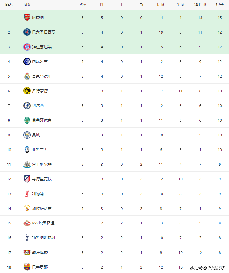The width and height of the screenshot is (229, 273).
Task: Click the Barcelona club crest icon
Action: pyautogui.click(x=27, y=267)
